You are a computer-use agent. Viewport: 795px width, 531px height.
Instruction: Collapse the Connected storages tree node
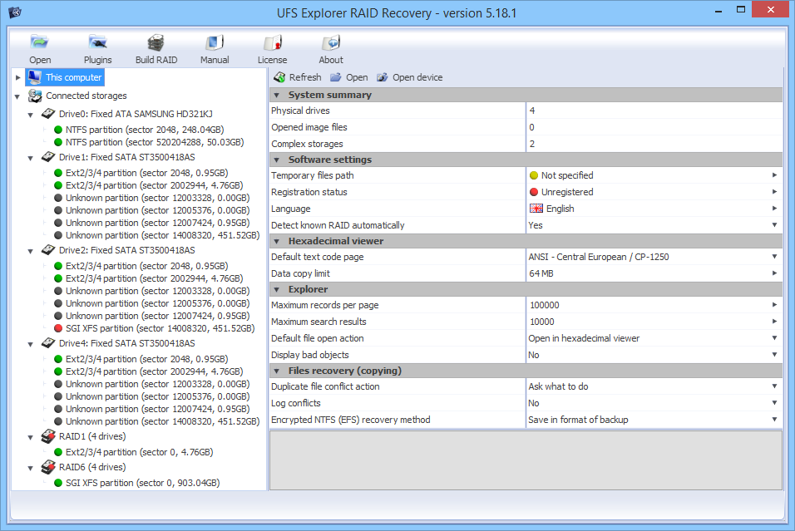(18, 96)
